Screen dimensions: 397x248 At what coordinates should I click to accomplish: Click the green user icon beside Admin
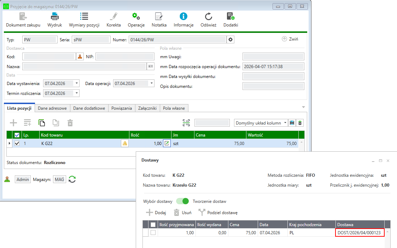pos(7,179)
